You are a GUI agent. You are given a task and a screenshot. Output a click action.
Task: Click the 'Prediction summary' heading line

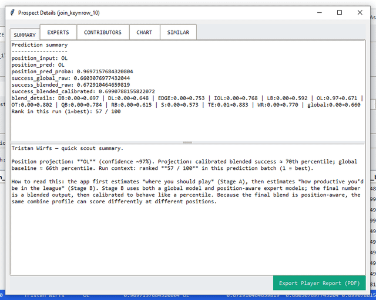tap(39, 45)
